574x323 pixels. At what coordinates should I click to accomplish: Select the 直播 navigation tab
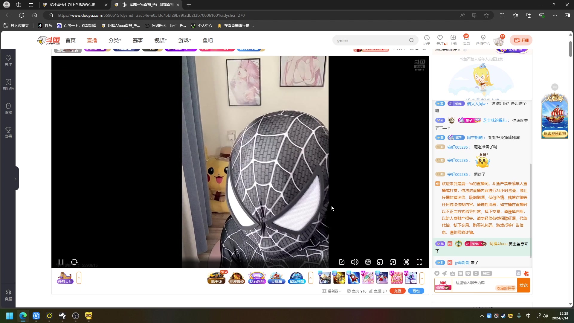(92, 40)
